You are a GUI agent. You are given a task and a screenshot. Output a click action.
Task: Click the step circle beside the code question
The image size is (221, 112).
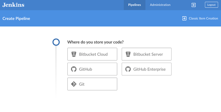pos(56,42)
